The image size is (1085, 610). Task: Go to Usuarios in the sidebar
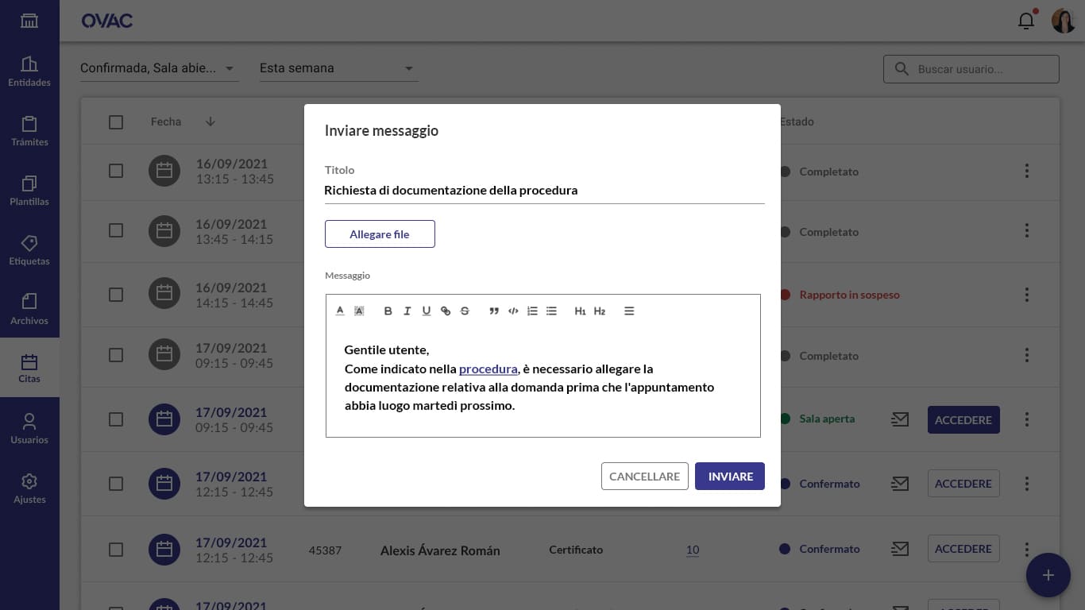29,428
